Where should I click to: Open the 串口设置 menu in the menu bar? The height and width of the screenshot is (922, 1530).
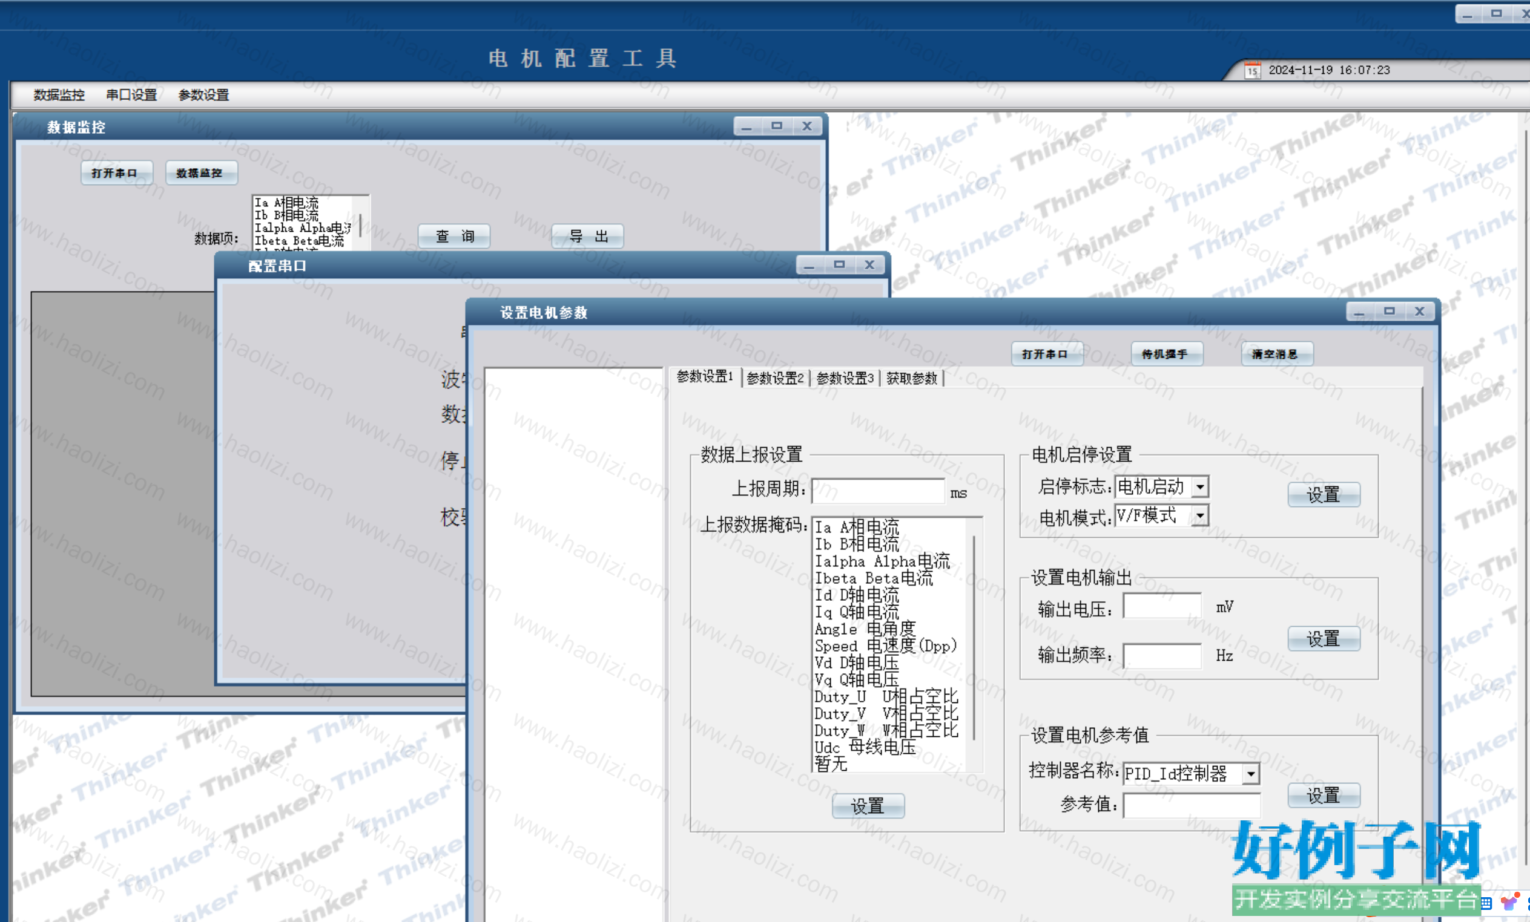coord(131,95)
